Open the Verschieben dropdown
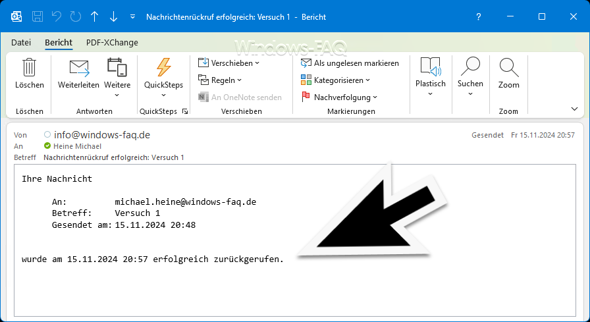The image size is (590, 322). pyautogui.click(x=228, y=63)
